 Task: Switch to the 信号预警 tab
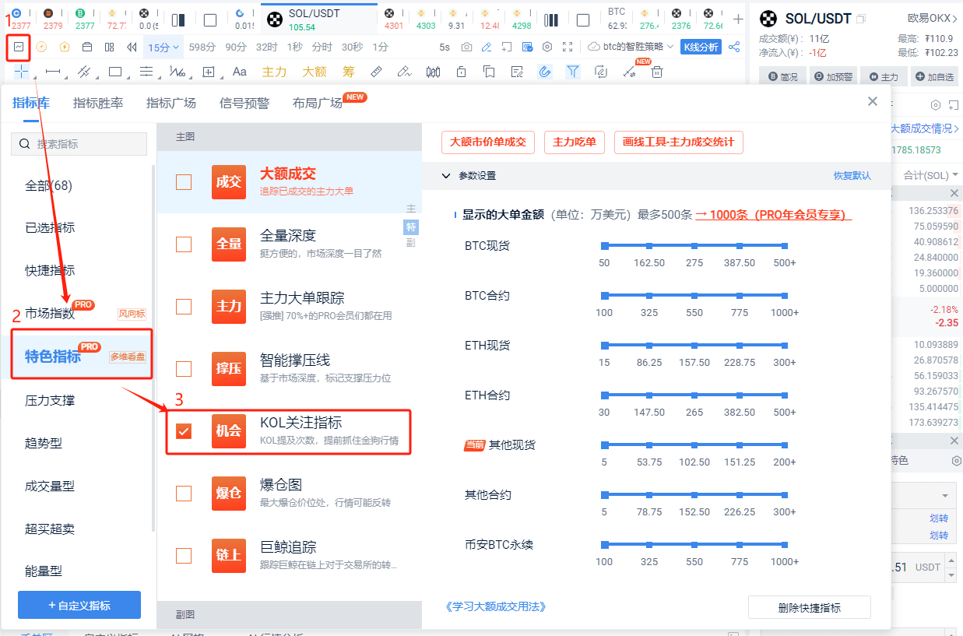[x=244, y=103]
